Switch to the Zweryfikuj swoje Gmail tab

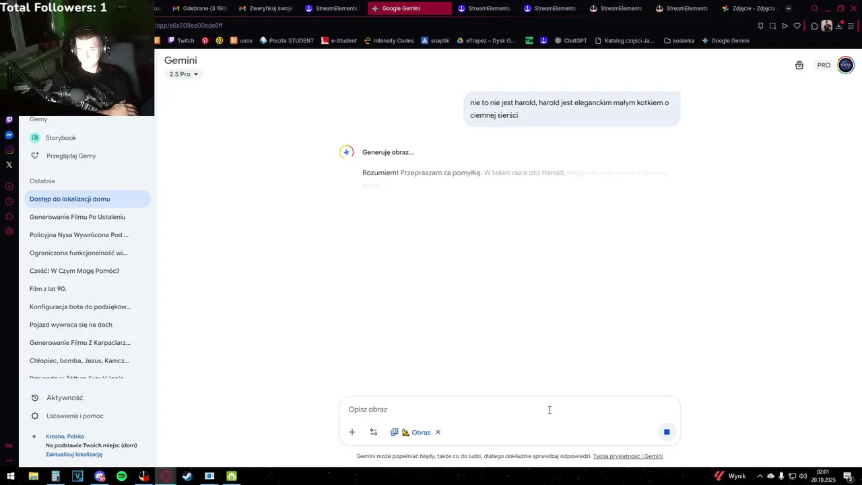pyautogui.click(x=265, y=9)
